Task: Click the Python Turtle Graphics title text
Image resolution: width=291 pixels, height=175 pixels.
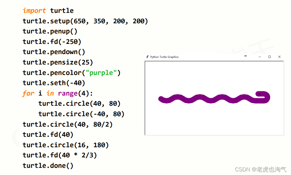Action: tap(164, 57)
